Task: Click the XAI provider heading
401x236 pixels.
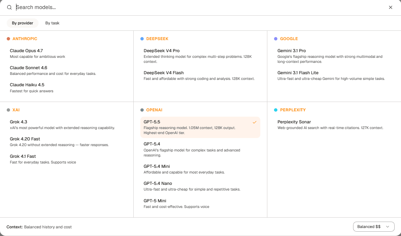Action: coord(16,110)
